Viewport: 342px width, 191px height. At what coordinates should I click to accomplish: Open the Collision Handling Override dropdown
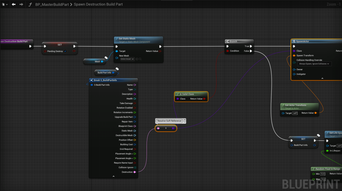tap(314, 64)
